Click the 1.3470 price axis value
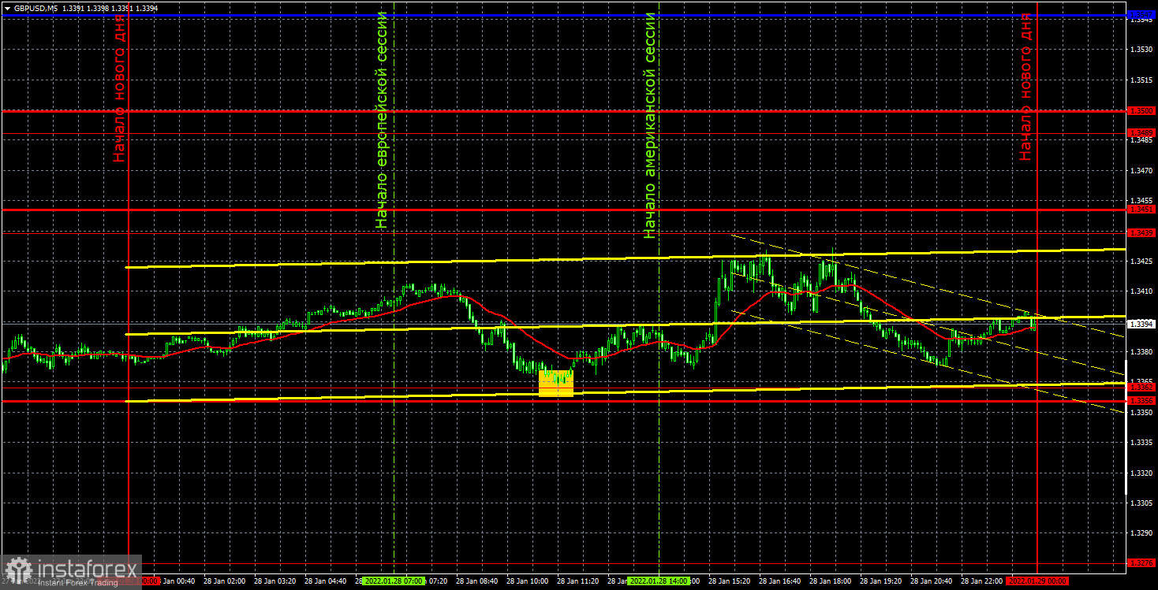 [x=1141, y=170]
